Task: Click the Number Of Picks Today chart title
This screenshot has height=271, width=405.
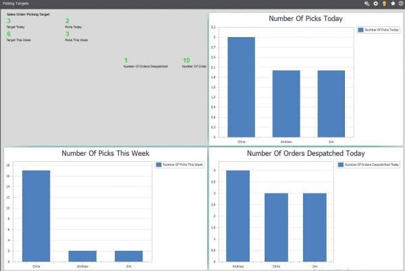Action: pyautogui.click(x=306, y=19)
